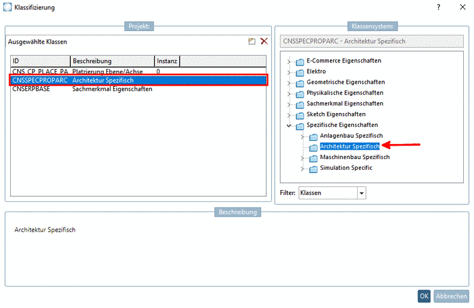The image size is (474, 308).
Task: Click the CNSSPECPROPARC class path field
Action: [x=372, y=42]
